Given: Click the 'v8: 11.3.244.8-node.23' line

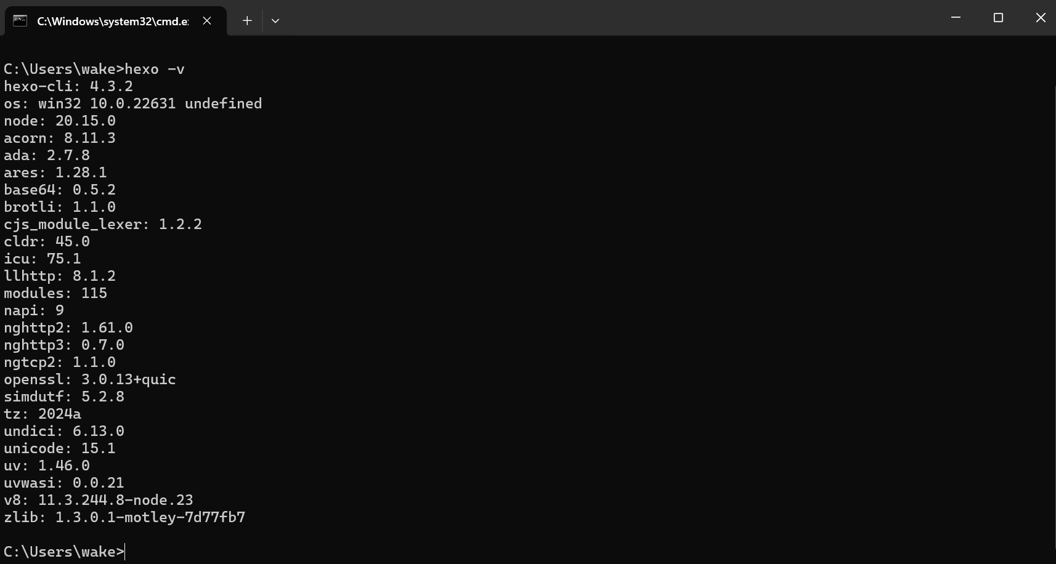Looking at the screenshot, I should tap(99, 500).
